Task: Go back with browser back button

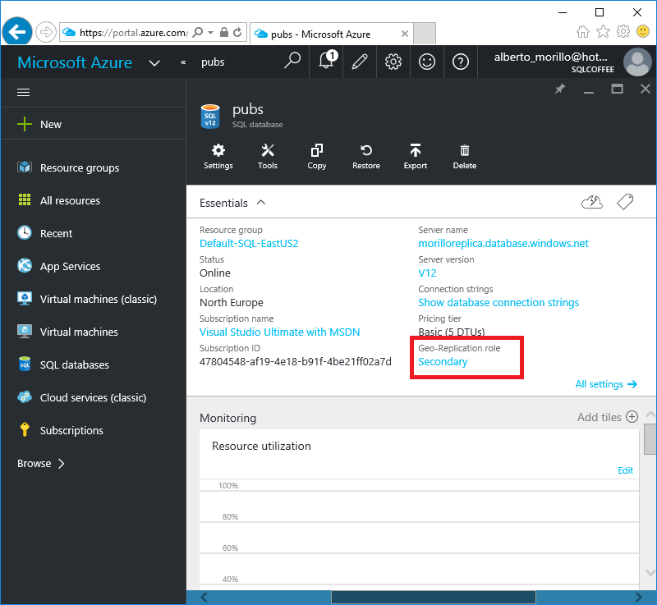Action: tap(16, 31)
